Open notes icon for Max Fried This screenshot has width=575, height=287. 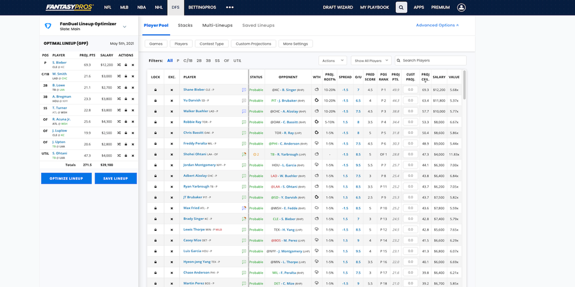click(244, 208)
